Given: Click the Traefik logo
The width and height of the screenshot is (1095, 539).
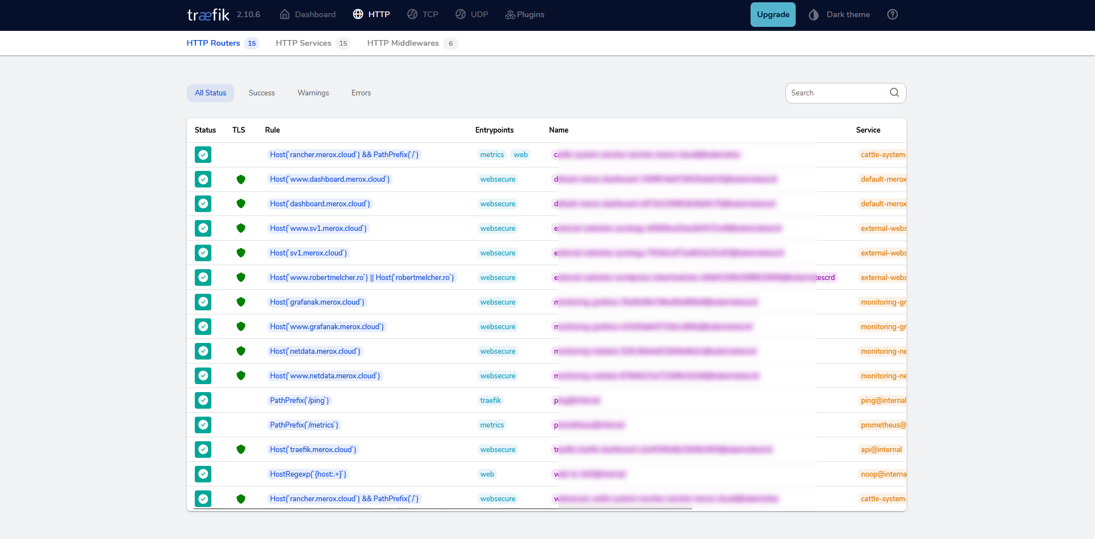Looking at the screenshot, I should [x=208, y=15].
